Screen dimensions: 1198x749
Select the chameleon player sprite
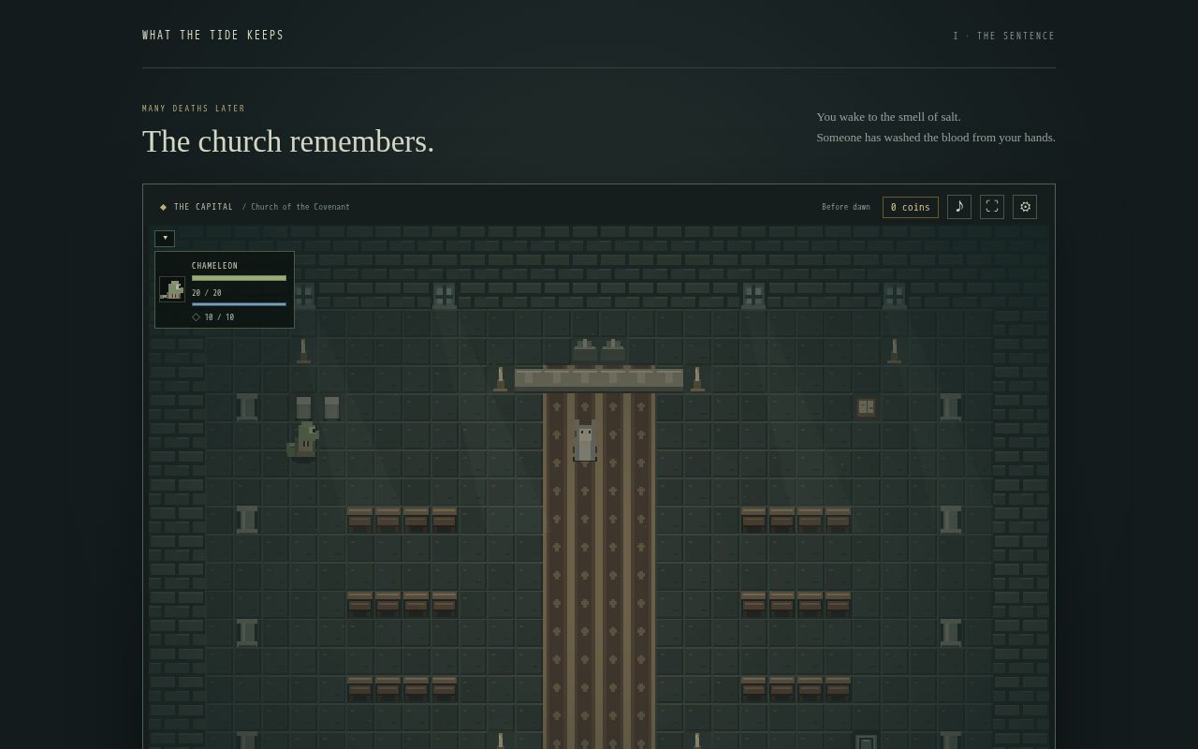tap(303, 441)
